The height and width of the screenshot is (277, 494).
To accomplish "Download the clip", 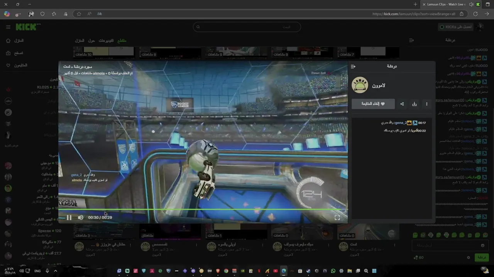I will pyautogui.click(x=414, y=104).
